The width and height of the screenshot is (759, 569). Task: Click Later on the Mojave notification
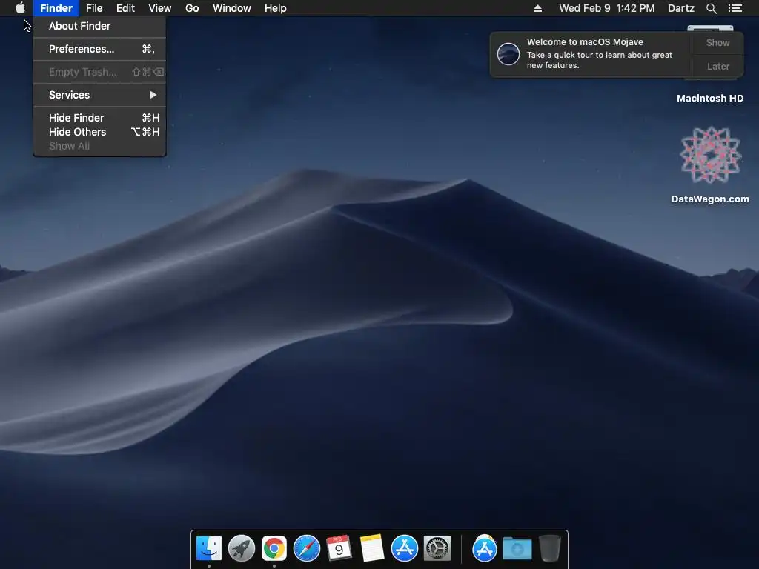[717, 66]
